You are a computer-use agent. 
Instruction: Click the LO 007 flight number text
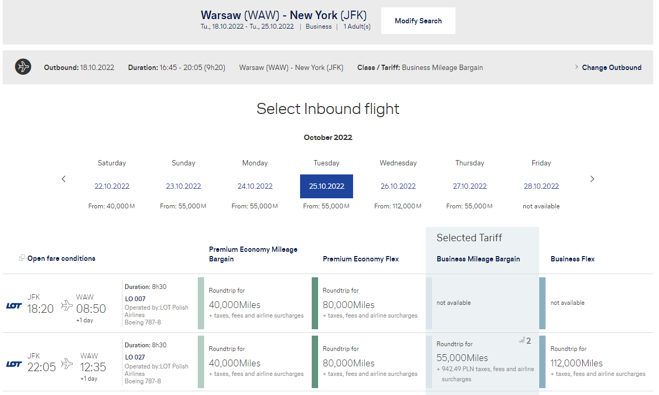coord(135,299)
